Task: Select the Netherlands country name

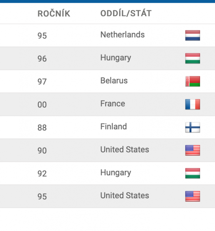Action: tap(122, 35)
